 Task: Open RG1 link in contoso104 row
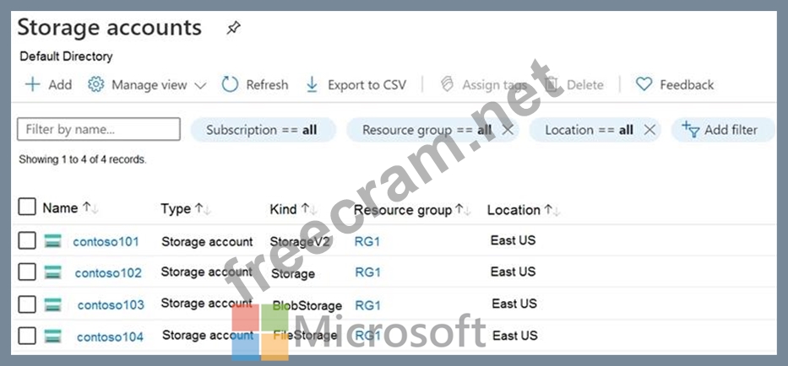pos(368,336)
